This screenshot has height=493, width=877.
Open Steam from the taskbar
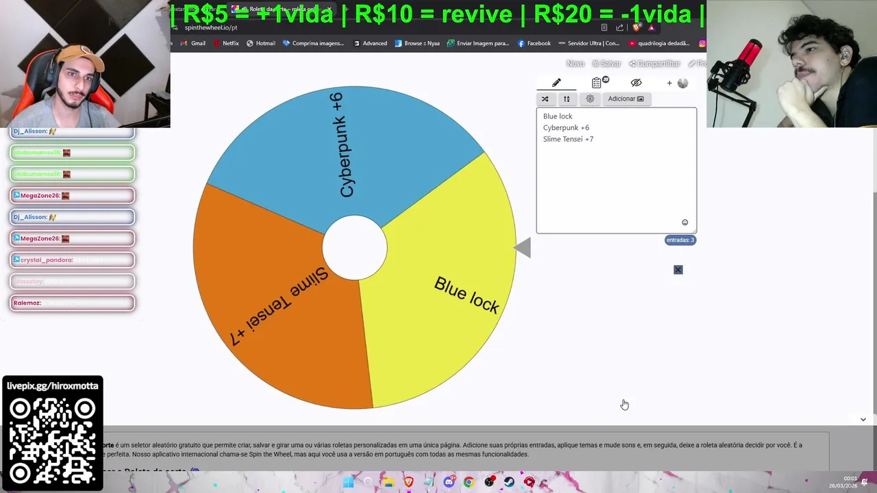tap(509, 482)
